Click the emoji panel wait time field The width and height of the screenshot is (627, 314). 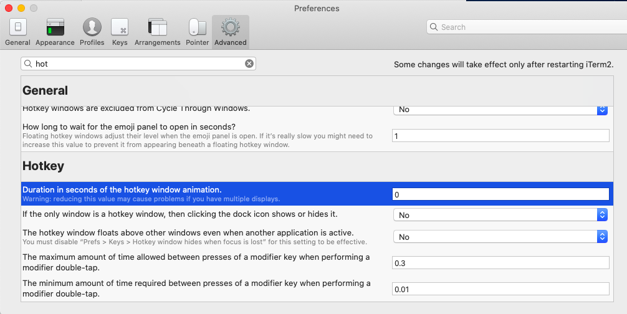tap(500, 135)
